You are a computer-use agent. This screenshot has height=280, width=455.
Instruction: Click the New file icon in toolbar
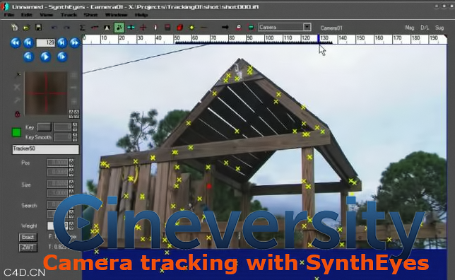pos(15,28)
